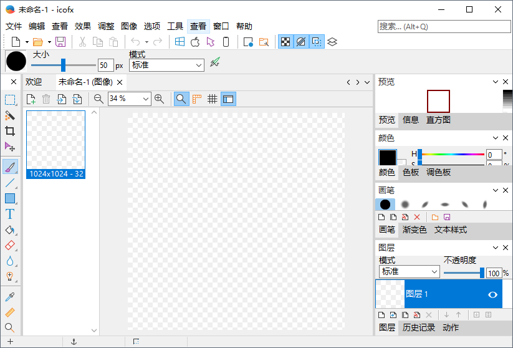Switch to the 历史记录 tab

point(418,327)
